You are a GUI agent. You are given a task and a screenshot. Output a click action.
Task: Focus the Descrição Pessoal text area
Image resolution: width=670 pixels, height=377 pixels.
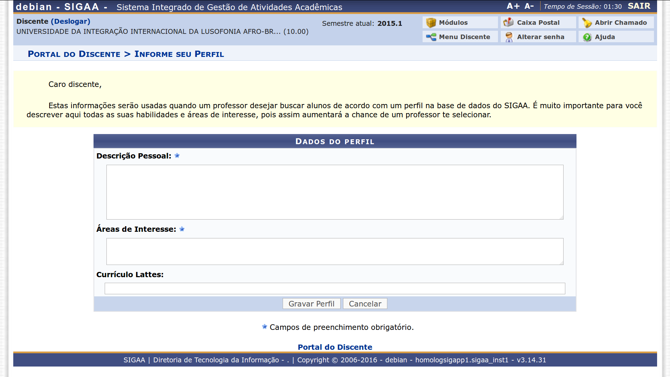pos(335,192)
